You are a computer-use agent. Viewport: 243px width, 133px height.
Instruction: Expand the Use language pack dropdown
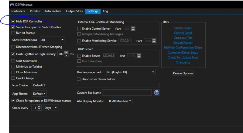(x=131, y=72)
